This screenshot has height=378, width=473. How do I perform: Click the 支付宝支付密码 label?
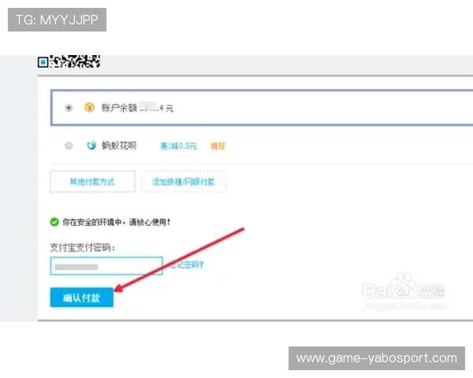(x=83, y=247)
